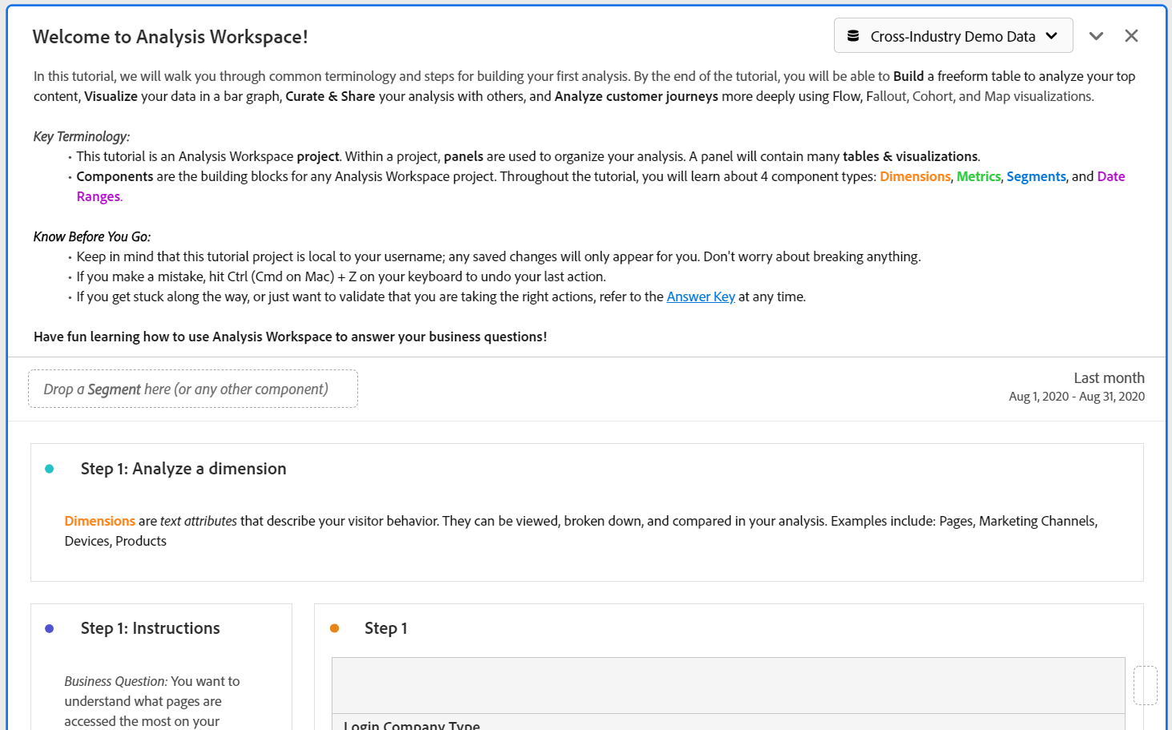Click the Step 1 freeform table title

click(x=385, y=628)
